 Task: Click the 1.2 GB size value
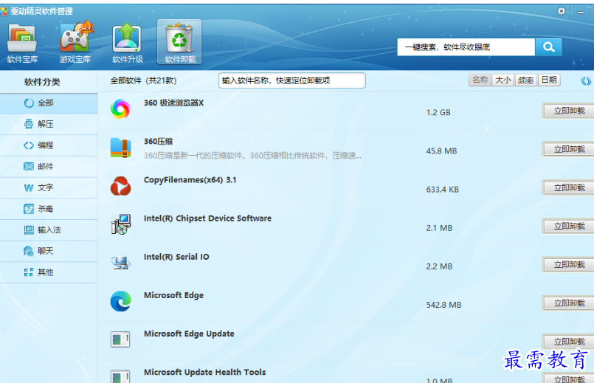pyautogui.click(x=438, y=112)
